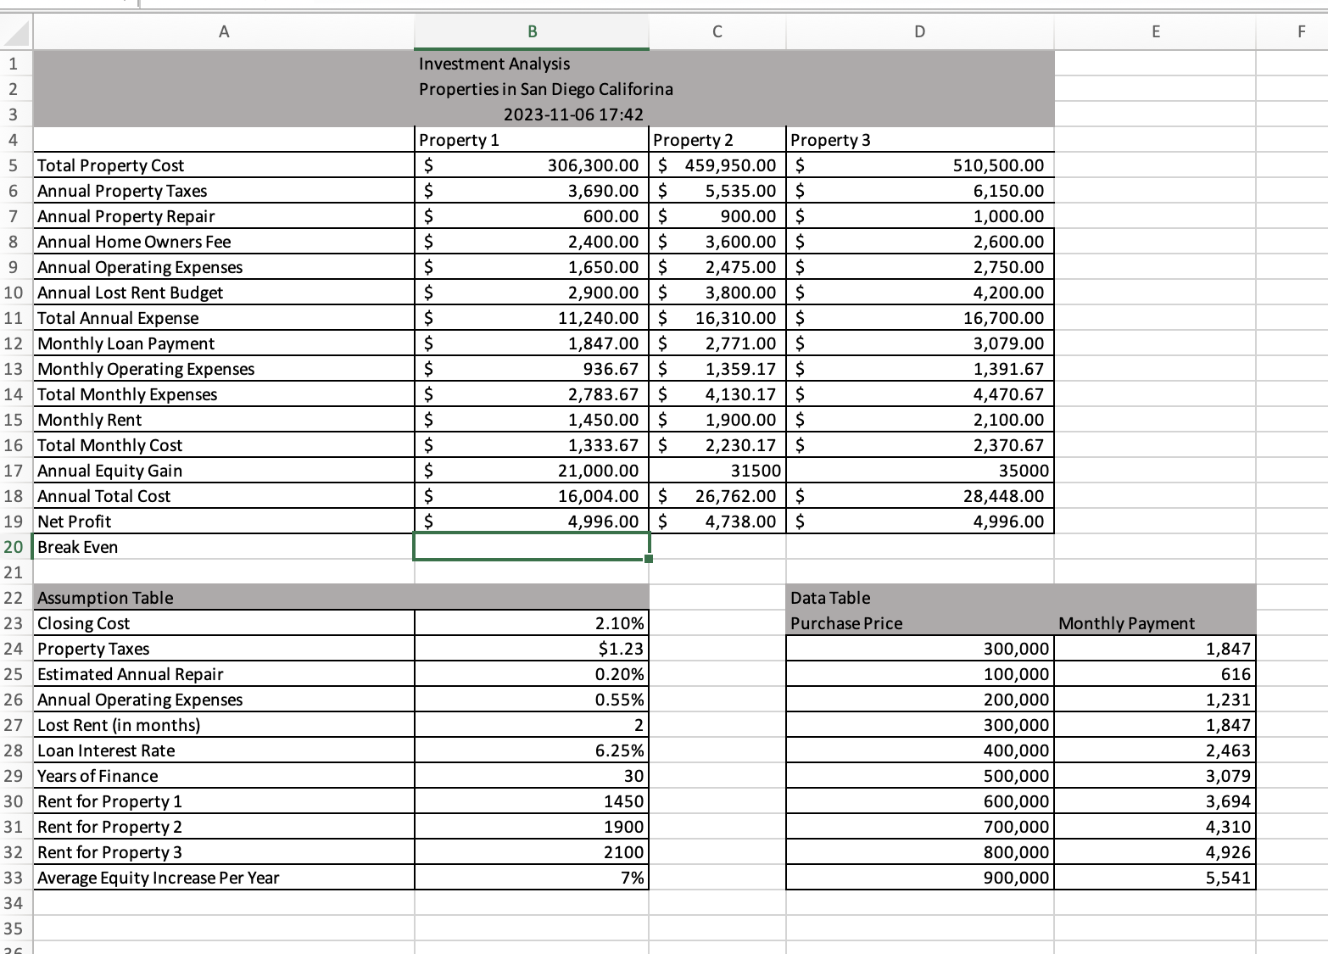
Task: Click the Closing Cost value 2.10%
Action: coord(532,623)
